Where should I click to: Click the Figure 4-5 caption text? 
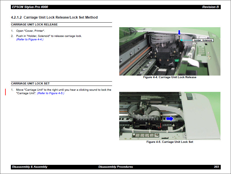point(170,142)
